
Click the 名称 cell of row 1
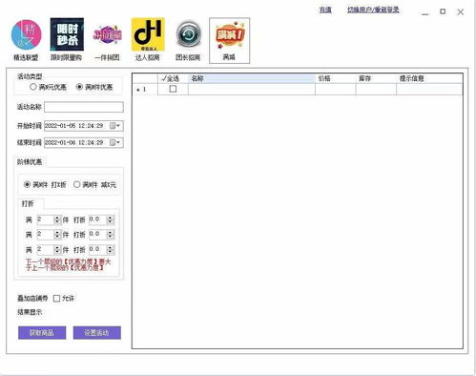pos(252,90)
